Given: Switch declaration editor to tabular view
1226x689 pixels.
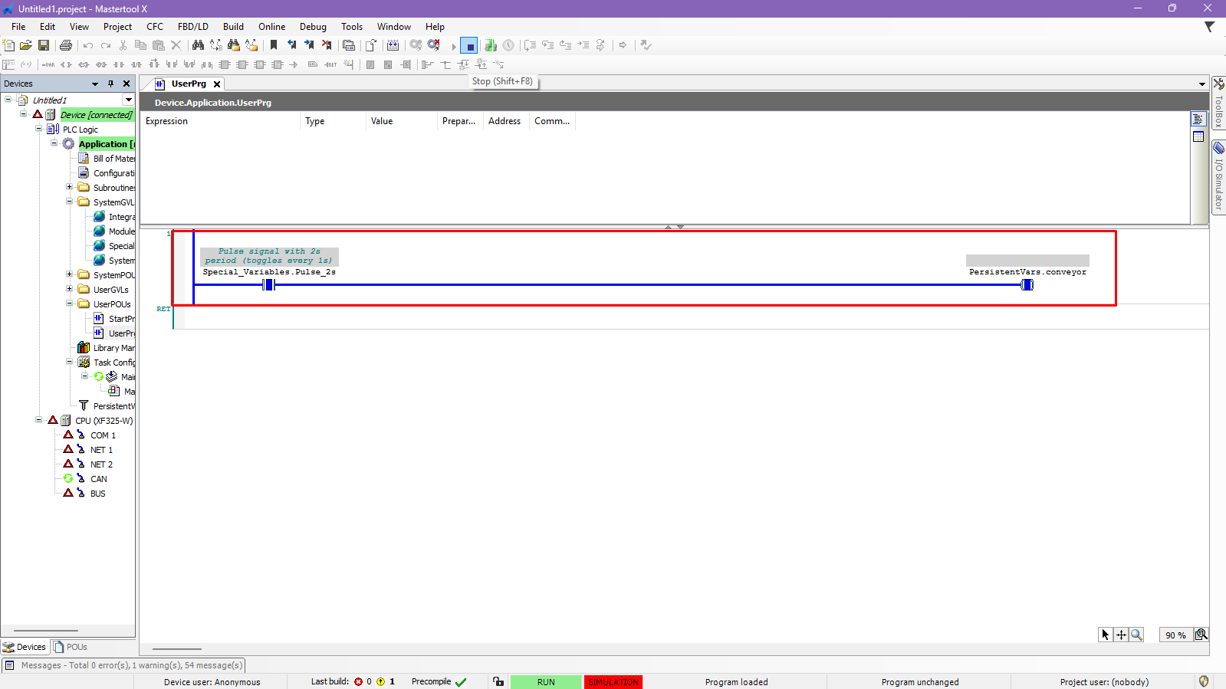Looking at the screenshot, I should (1198, 136).
